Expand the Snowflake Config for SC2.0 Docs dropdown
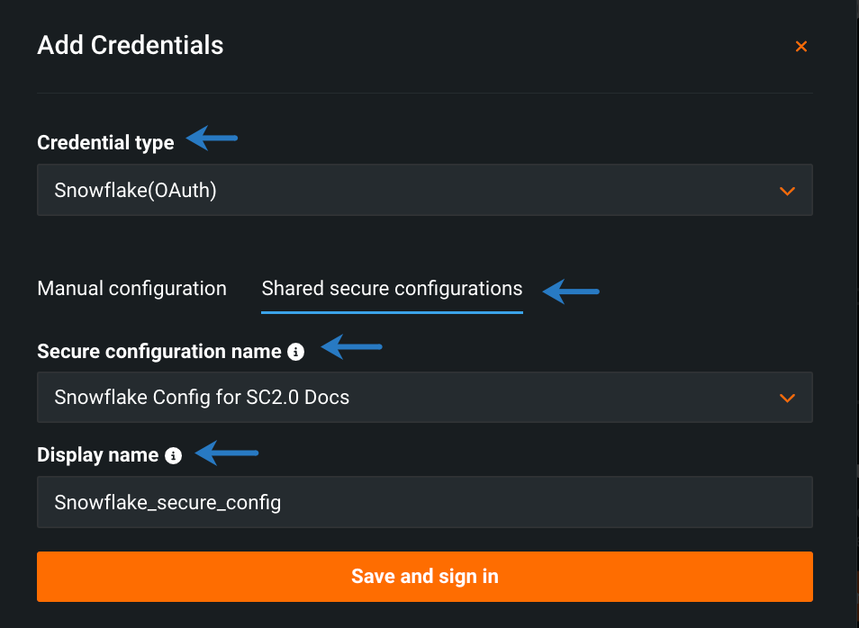This screenshot has height=628, width=859. (424, 397)
